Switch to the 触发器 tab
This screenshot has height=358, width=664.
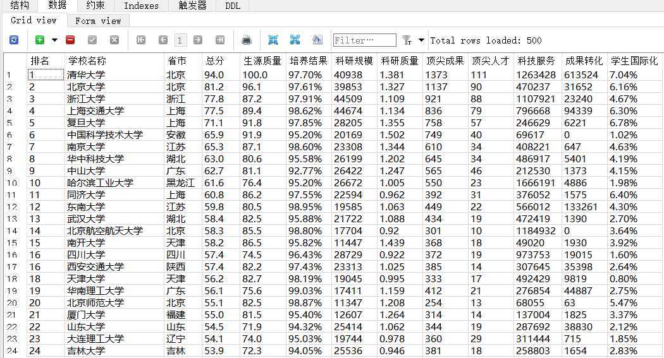(192, 6)
